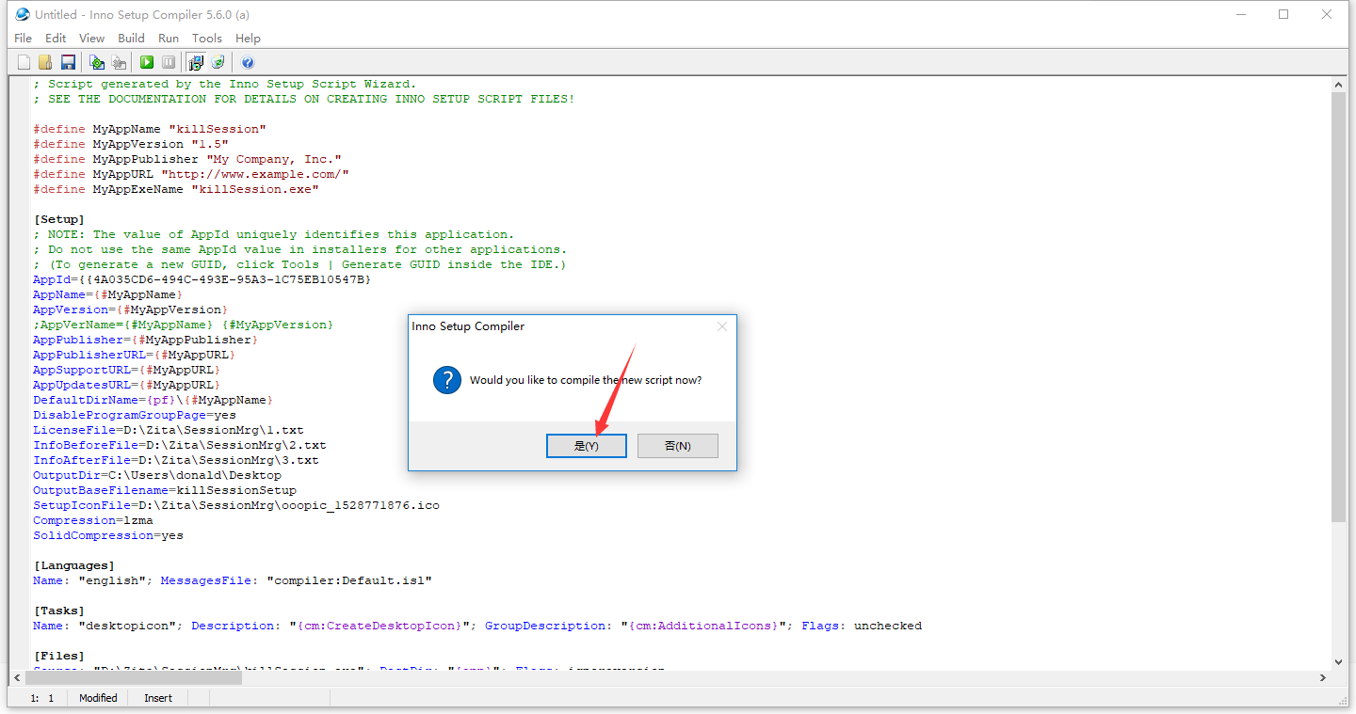
Task: Click the DisableProgramGroupPage=yes line
Action: 135,415
